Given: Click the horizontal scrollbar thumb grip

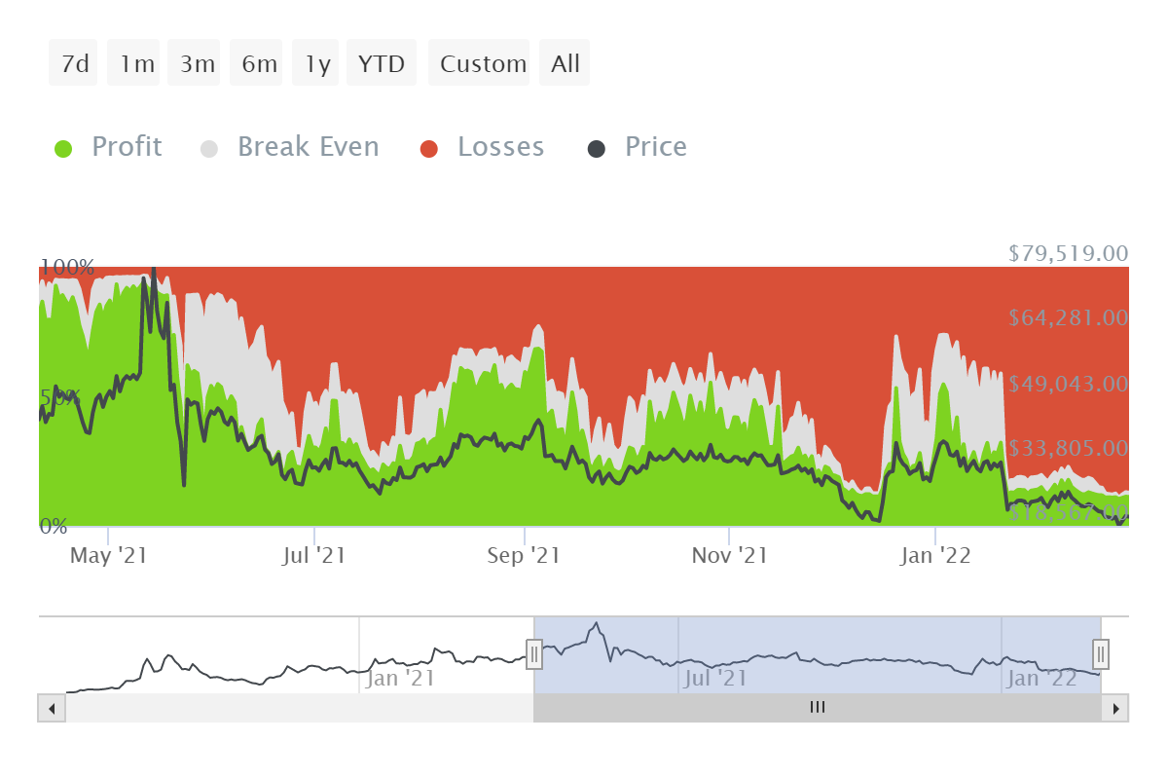Looking at the screenshot, I should [x=818, y=708].
